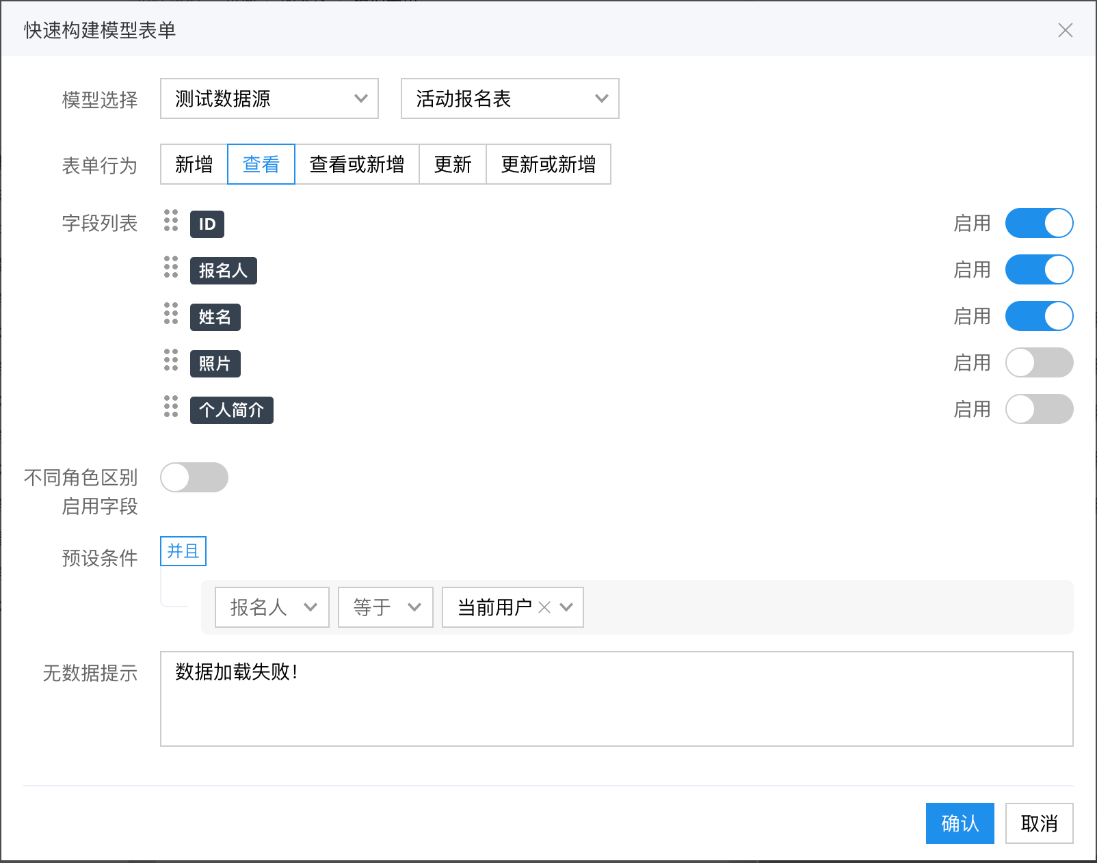Click the 报名人 field tag

click(224, 271)
